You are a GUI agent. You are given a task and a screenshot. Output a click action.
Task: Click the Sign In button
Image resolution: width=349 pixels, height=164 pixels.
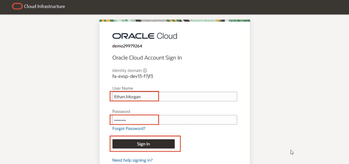(x=143, y=144)
